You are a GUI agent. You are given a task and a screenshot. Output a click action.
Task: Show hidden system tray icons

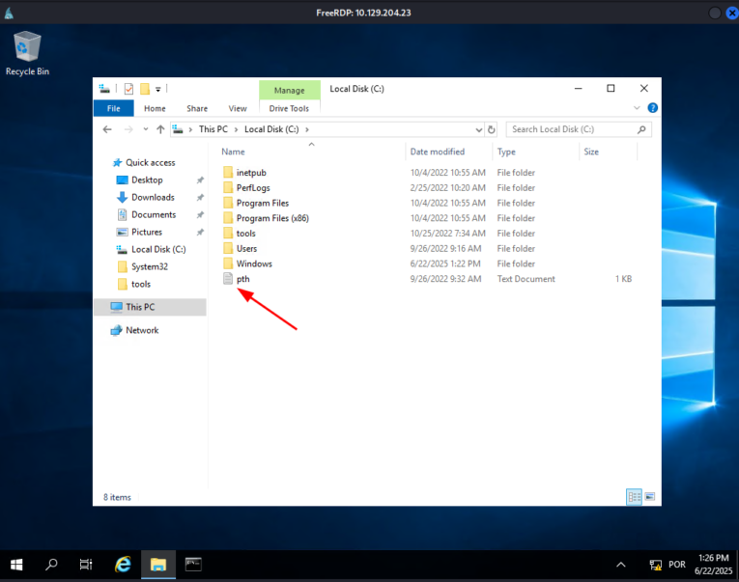pyautogui.click(x=620, y=564)
